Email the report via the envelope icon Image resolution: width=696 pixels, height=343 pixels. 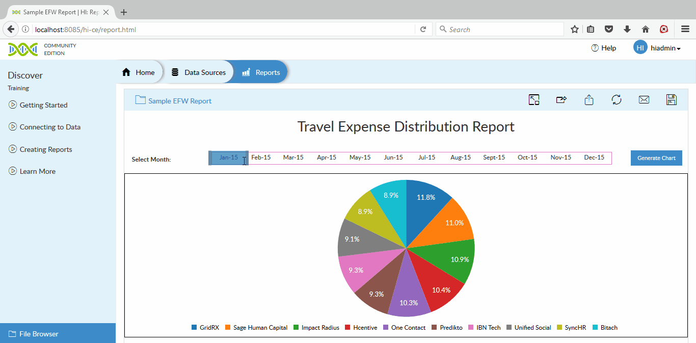(x=644, y=100)
